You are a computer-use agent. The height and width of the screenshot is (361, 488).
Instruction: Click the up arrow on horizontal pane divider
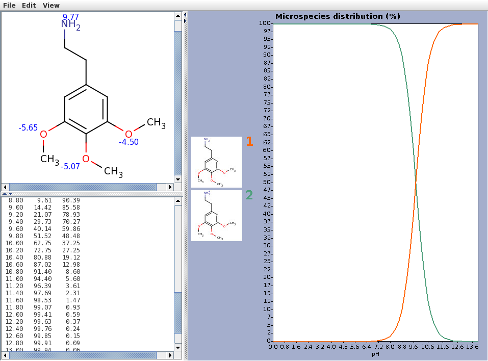click(x=5, y=194)
